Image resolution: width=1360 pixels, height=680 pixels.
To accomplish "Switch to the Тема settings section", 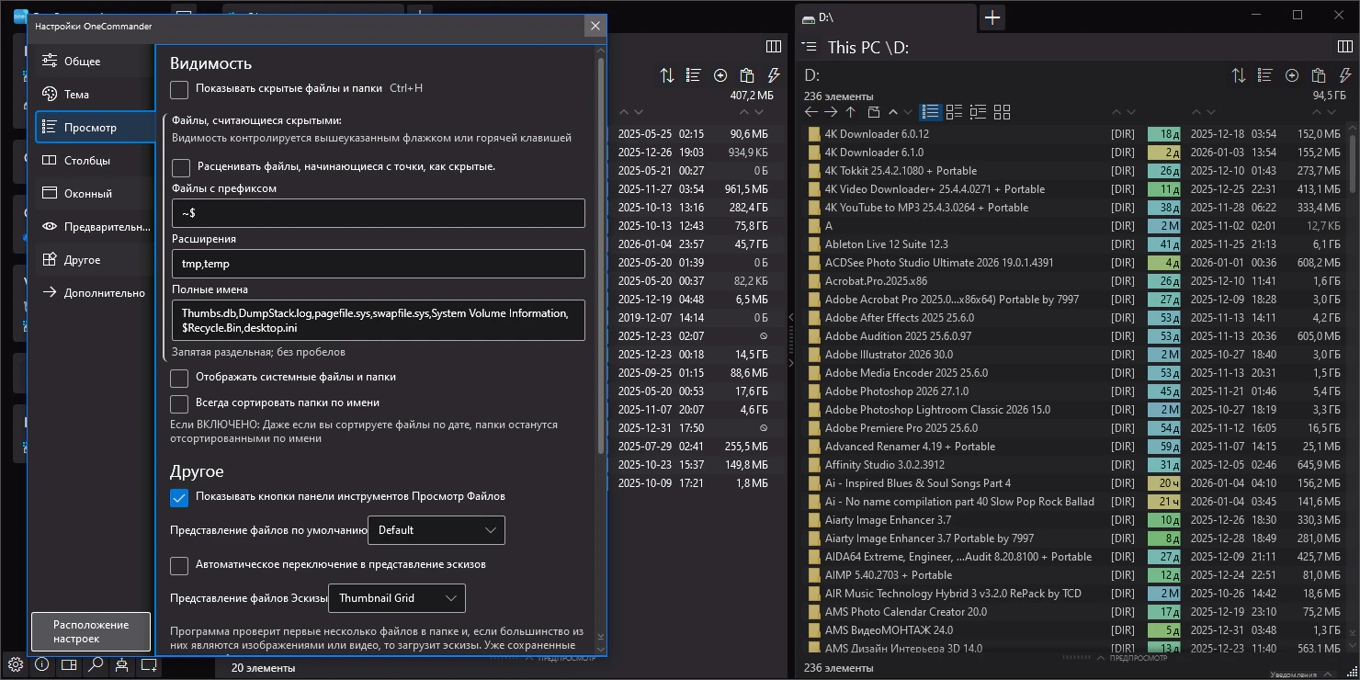I will click(76, 95).
